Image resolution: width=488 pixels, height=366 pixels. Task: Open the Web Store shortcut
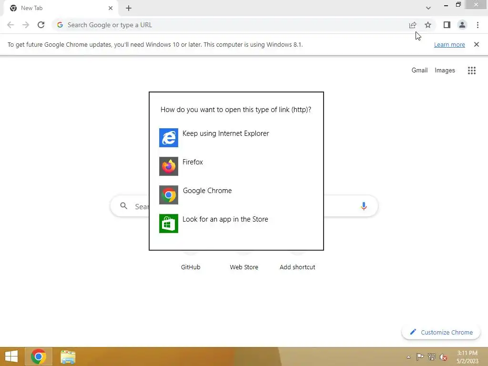tap(244, 267)
